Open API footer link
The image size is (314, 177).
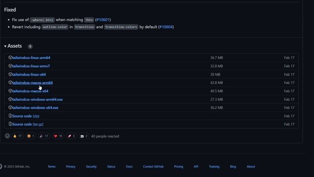pyautogui.click(x=196, y=167)
